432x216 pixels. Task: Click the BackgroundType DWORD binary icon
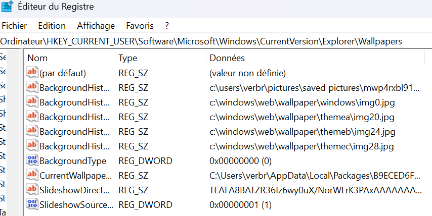pyautogui.click(x=32, y=160)
